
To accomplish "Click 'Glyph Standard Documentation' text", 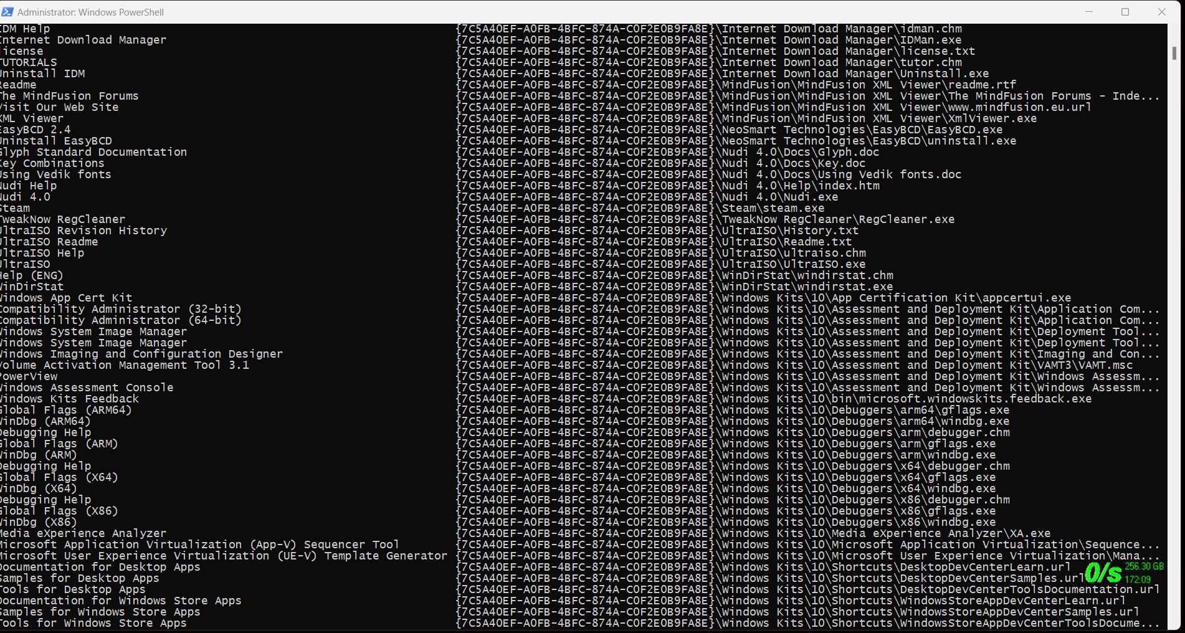I will [93, 152].
